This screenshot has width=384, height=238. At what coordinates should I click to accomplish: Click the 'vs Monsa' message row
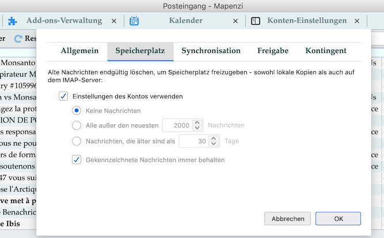[x=18, y=97]
